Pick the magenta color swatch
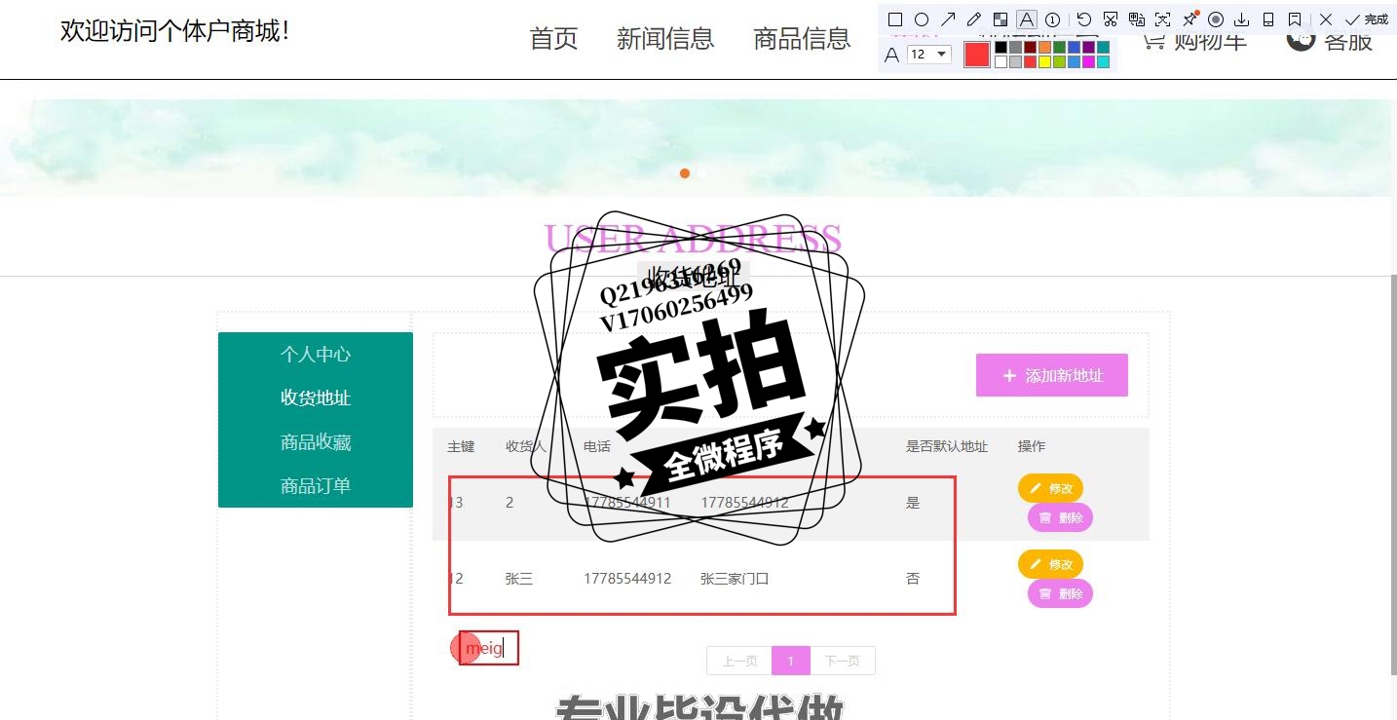This screenshot has width=1397, height=720. coord(1088,62)
